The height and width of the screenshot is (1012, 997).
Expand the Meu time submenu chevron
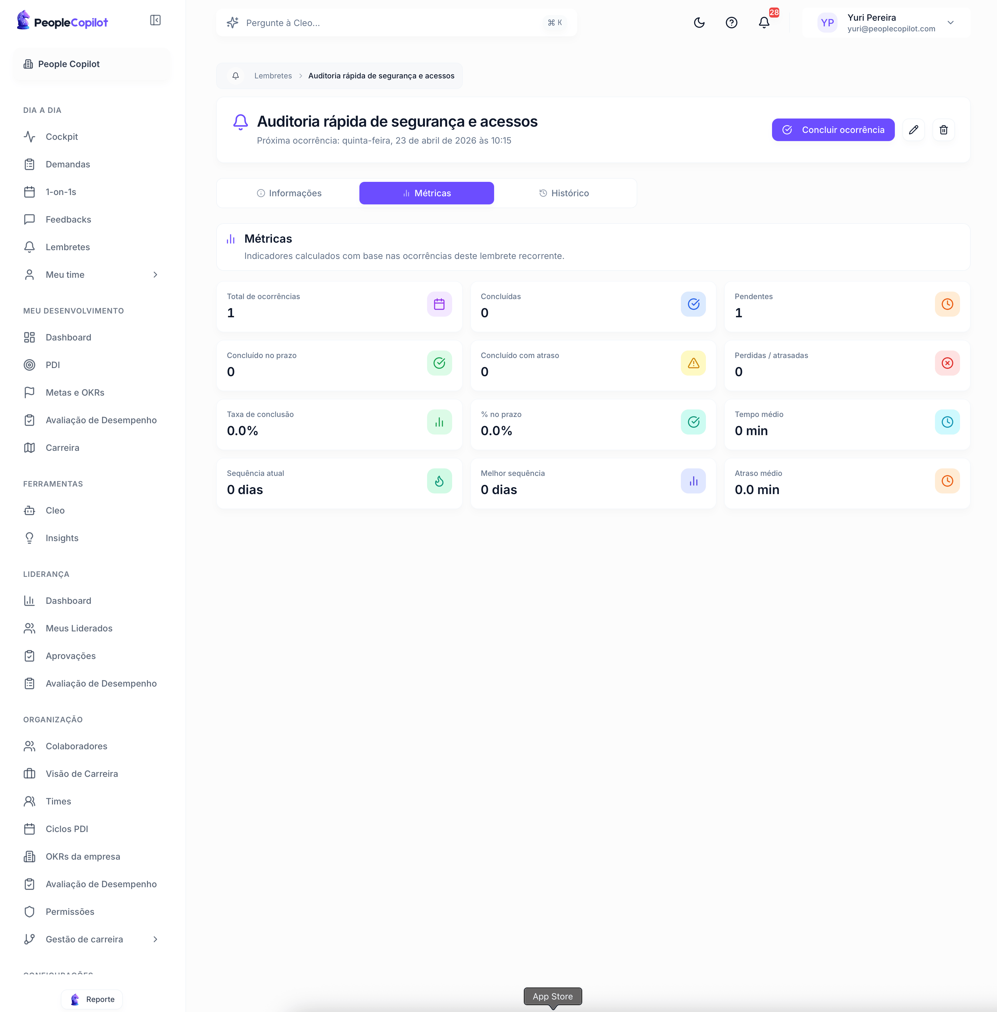click(155, 275)
